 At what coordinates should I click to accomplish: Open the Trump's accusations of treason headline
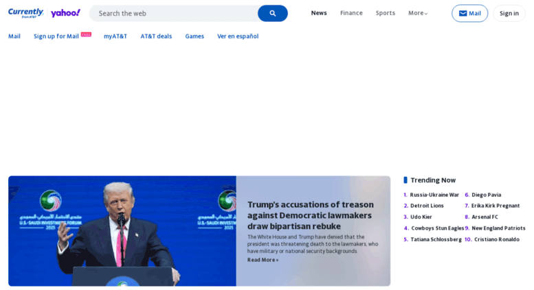click(x=310, y=215)
